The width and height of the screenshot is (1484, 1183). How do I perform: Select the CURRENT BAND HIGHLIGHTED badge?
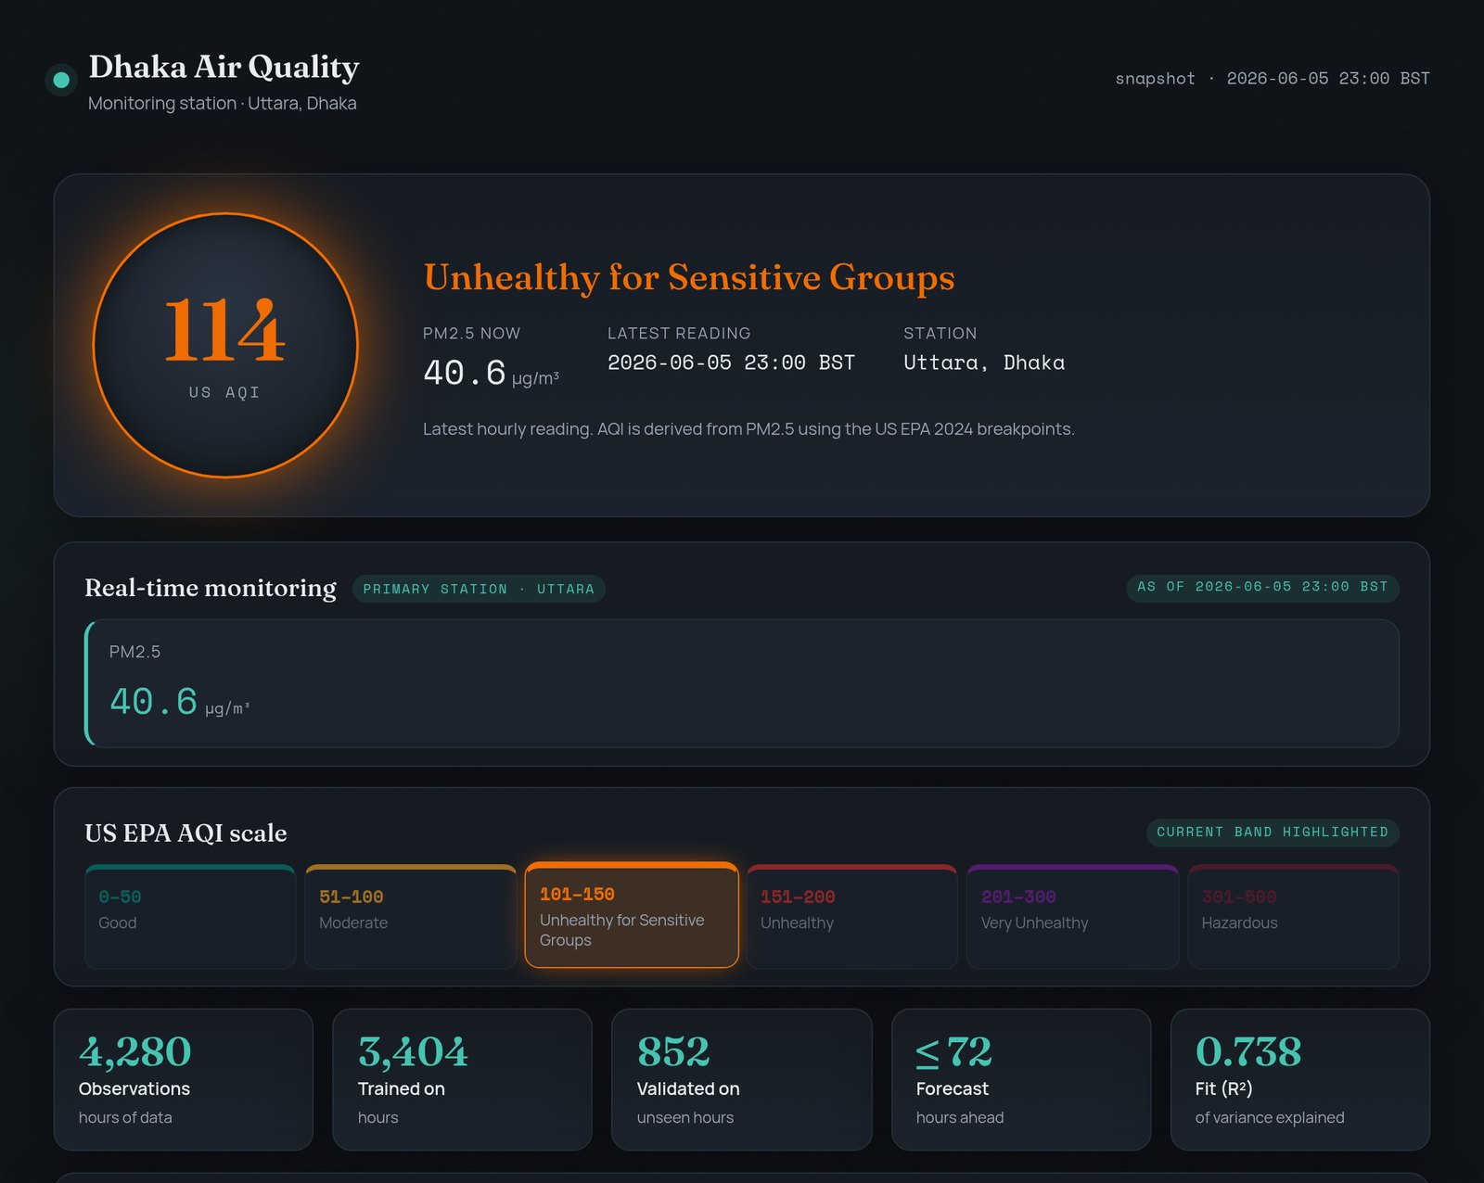click(1273, 832)
